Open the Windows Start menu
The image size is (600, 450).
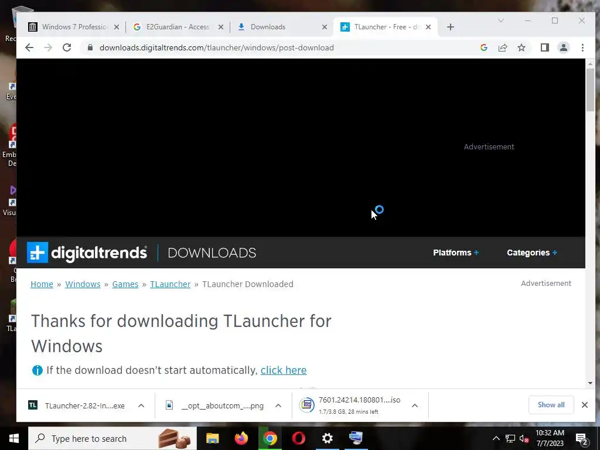pos(14,438)
